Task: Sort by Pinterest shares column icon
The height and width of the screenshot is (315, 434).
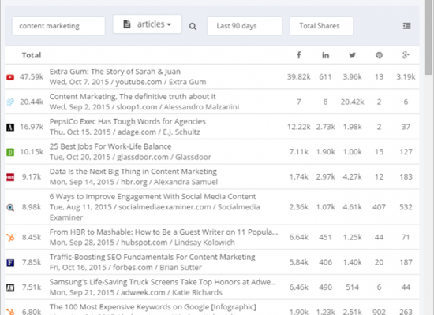Action: 379,55
